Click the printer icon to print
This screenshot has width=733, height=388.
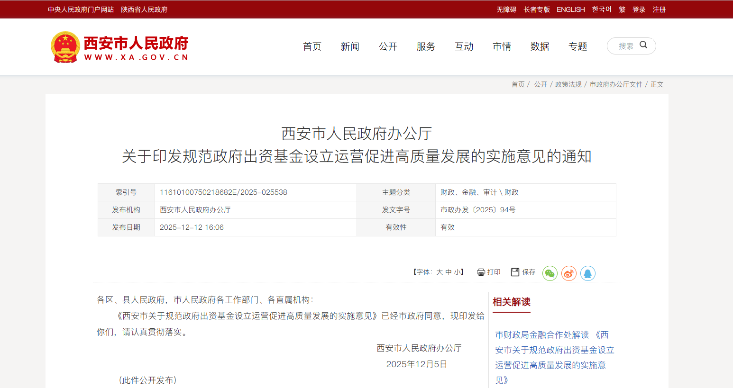pyautogui.click(x=481, y=272)
